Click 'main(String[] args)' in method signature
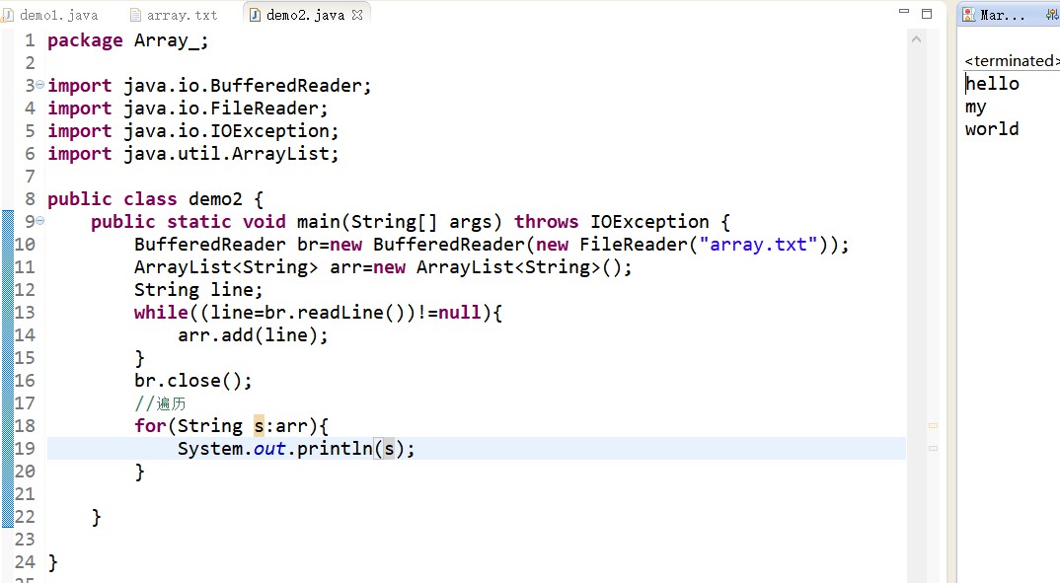The height and width of the screenshot is (583, 1060). pyautogui.click(x=399, y=222)
